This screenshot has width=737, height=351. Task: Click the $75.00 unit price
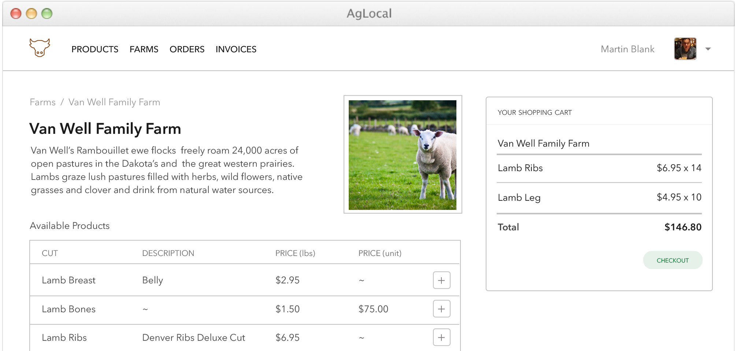[x=373, y=309]
